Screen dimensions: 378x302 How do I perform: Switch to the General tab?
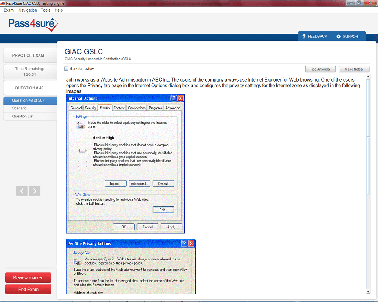[76, 108]
